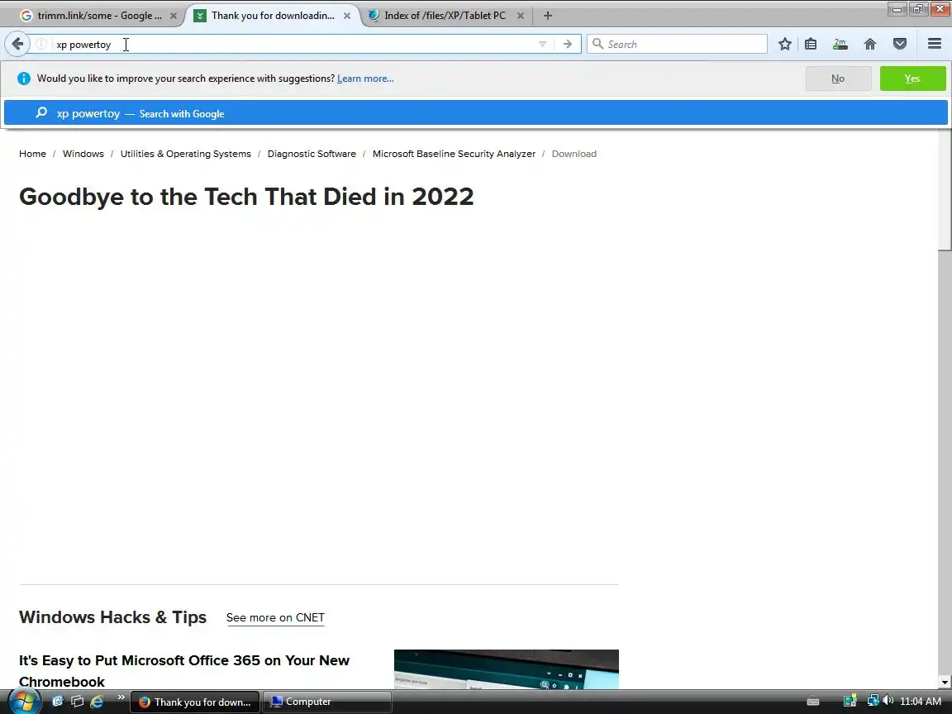The width and height of the screenshot is (952, 714).
Task: Click the keyboard icon in system tray
Action: click(813, 702)
